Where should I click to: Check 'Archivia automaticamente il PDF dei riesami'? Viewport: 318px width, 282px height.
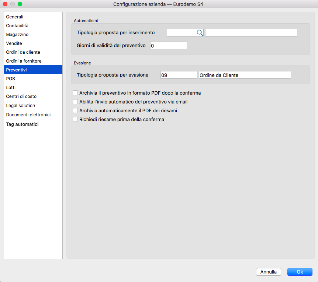[75, 110]
